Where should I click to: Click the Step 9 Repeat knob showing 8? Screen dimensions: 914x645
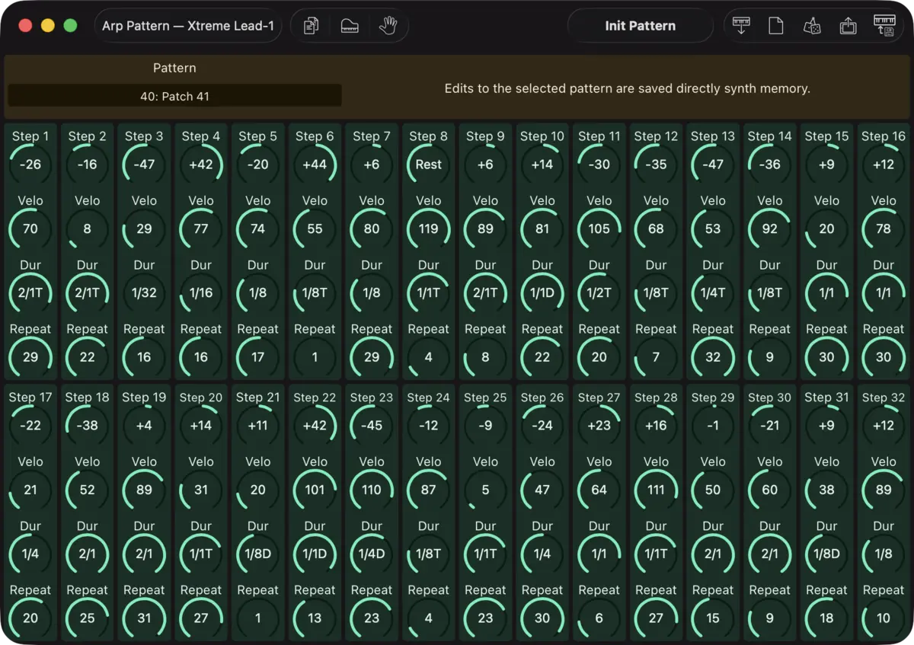point(485,357)
